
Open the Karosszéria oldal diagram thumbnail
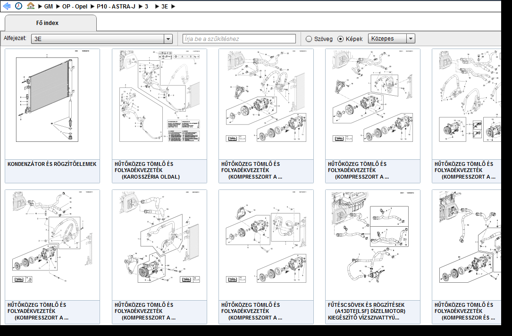(159, 105)
